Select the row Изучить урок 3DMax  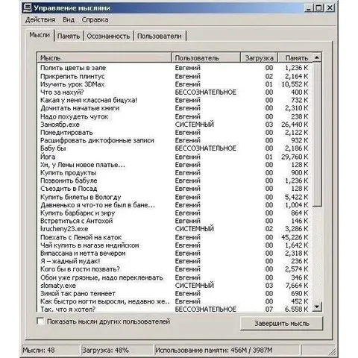coord(174,84)
